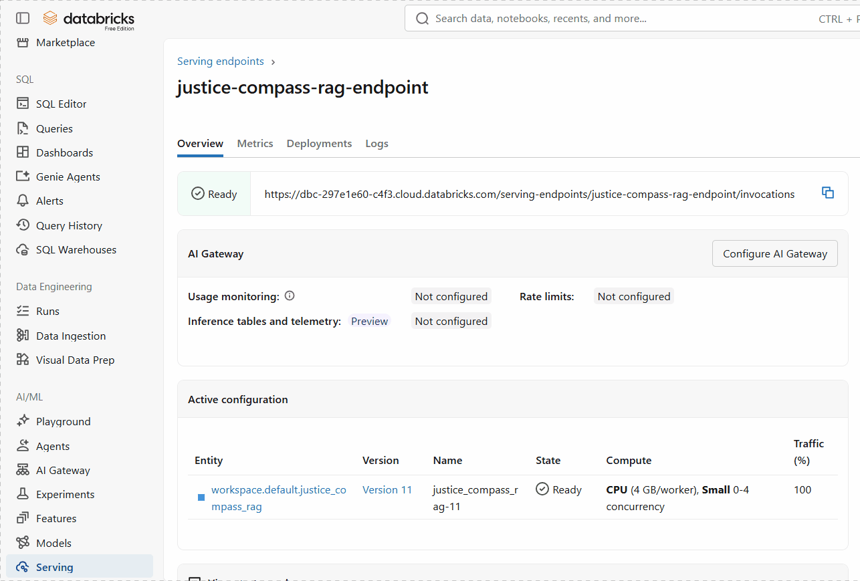Click Not configured next to Rate limits
The height and width of the screenshot is (581, 860).
point(633,297)
